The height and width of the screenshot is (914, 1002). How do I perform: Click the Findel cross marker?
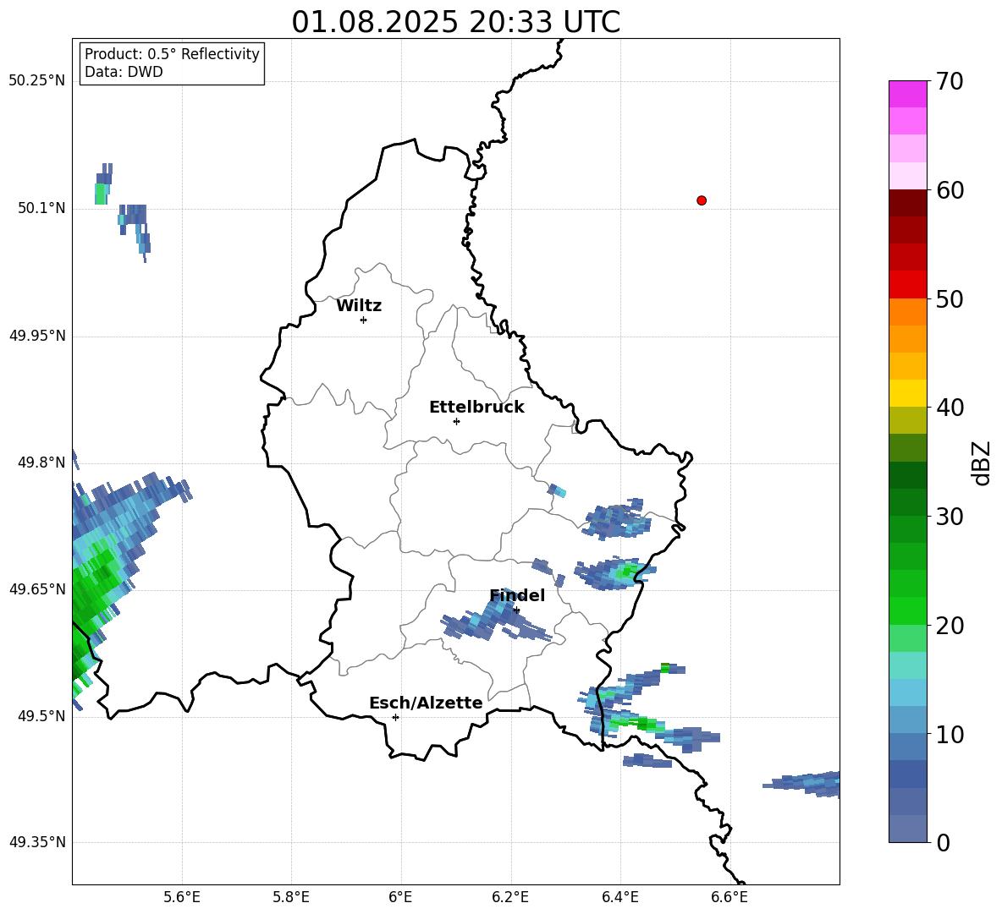click(516, 610)
